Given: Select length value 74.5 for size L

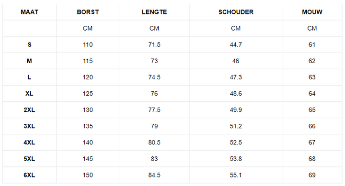Looking at the screenshot, I should (154, 77).
